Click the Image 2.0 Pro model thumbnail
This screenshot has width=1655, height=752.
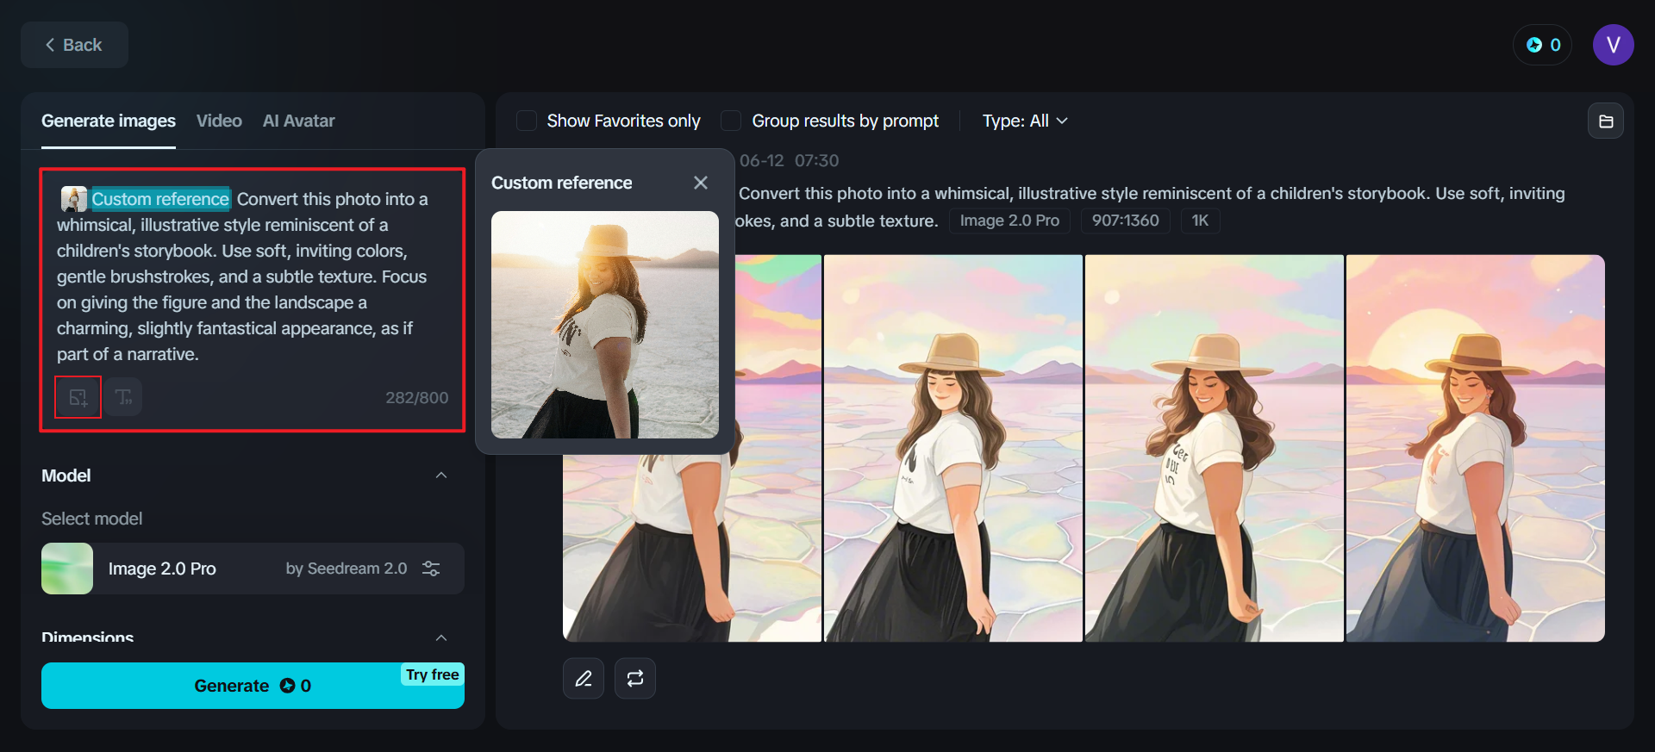(67, 569)
